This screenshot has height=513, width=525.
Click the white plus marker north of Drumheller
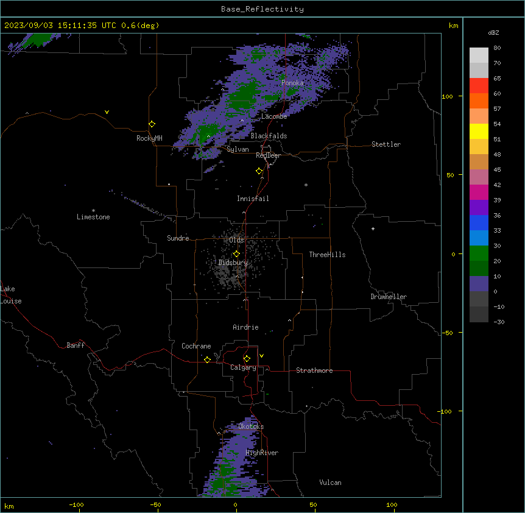click(373, 228)
